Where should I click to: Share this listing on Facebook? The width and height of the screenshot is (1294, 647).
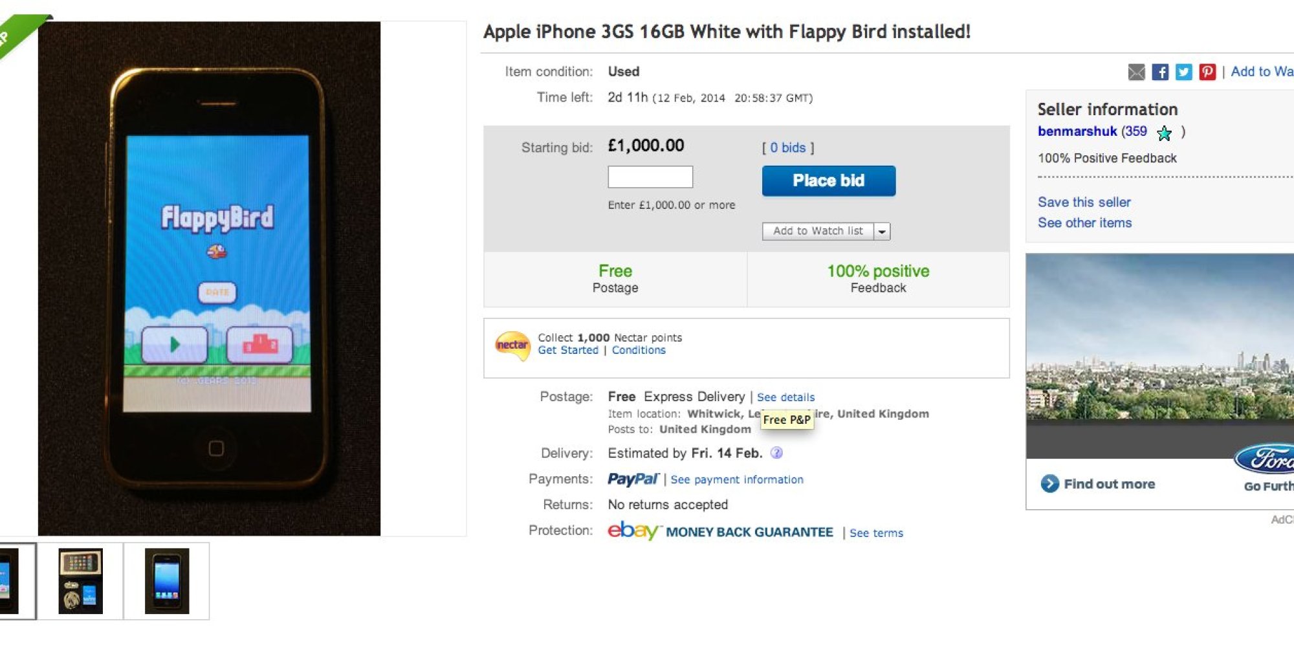1161,72
